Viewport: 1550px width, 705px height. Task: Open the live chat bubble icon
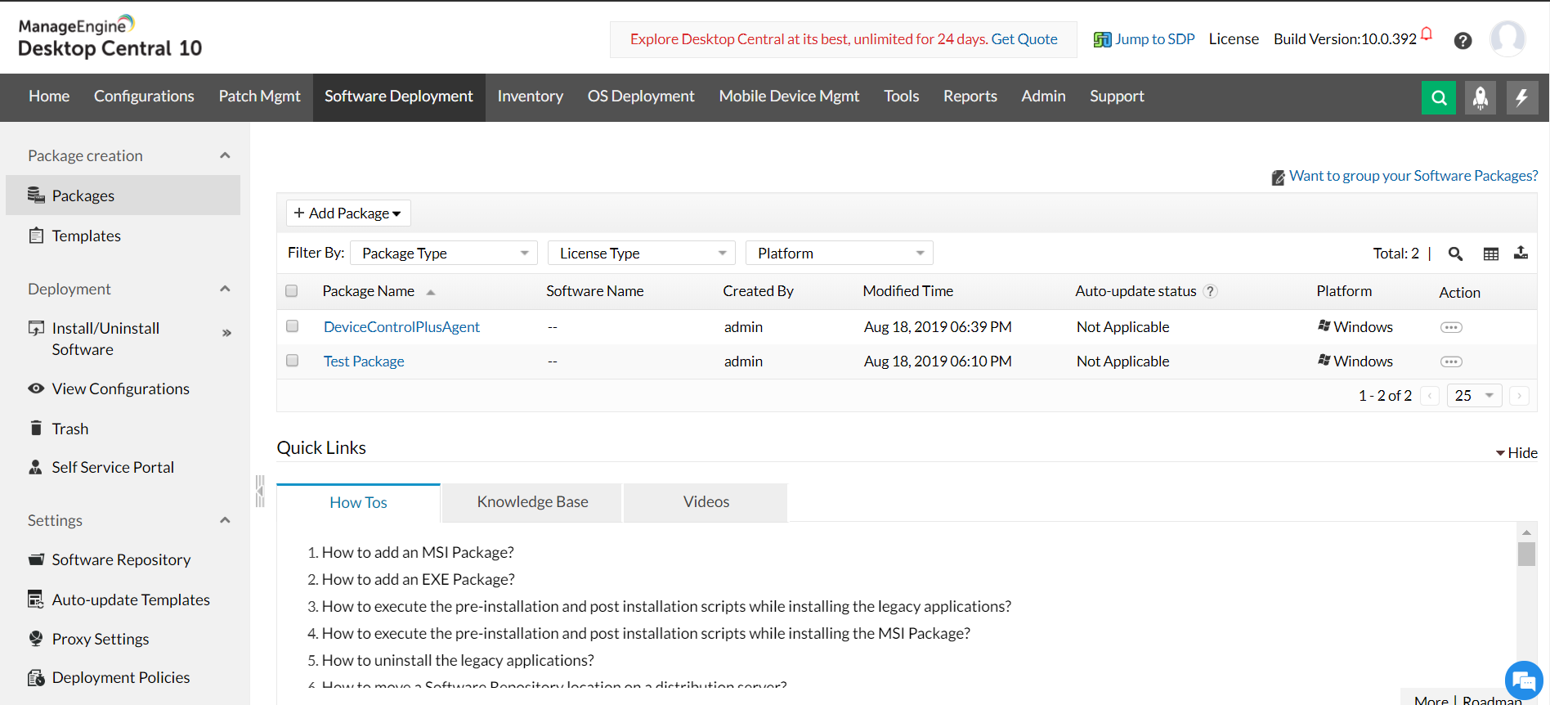click(1523, 680)
